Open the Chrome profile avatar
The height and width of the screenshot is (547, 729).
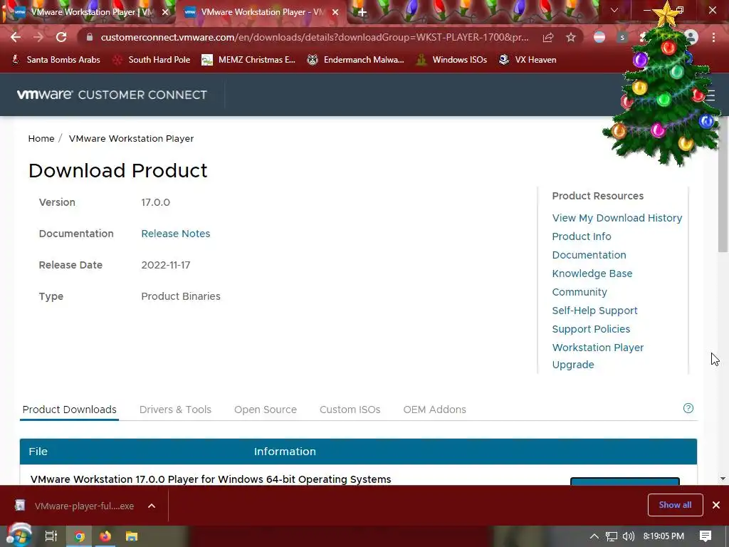pyautogui.click(x=691, y=37)
